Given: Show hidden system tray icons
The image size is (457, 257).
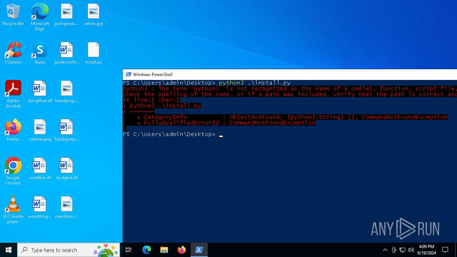Looking at the screenshot, I should pyautogui.click(x=385, y=250).
